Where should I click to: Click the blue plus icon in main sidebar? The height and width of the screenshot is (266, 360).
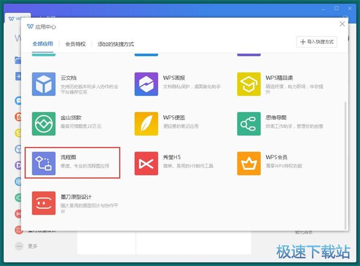[18, 76]
